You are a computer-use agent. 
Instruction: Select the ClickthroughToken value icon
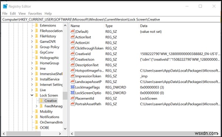coord(73,48)
